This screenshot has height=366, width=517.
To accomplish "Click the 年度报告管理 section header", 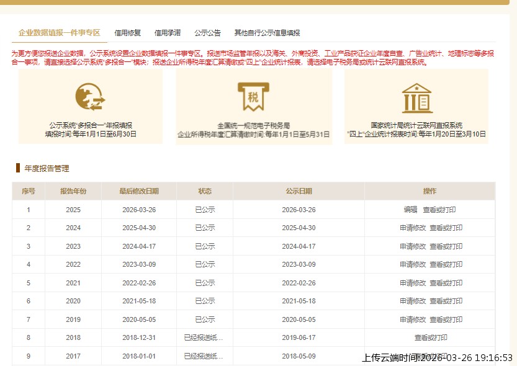I will 46,168.
